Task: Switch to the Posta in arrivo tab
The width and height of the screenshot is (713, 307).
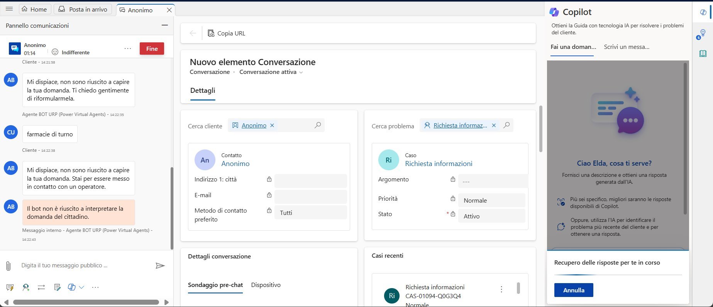Action: point(83,9)
